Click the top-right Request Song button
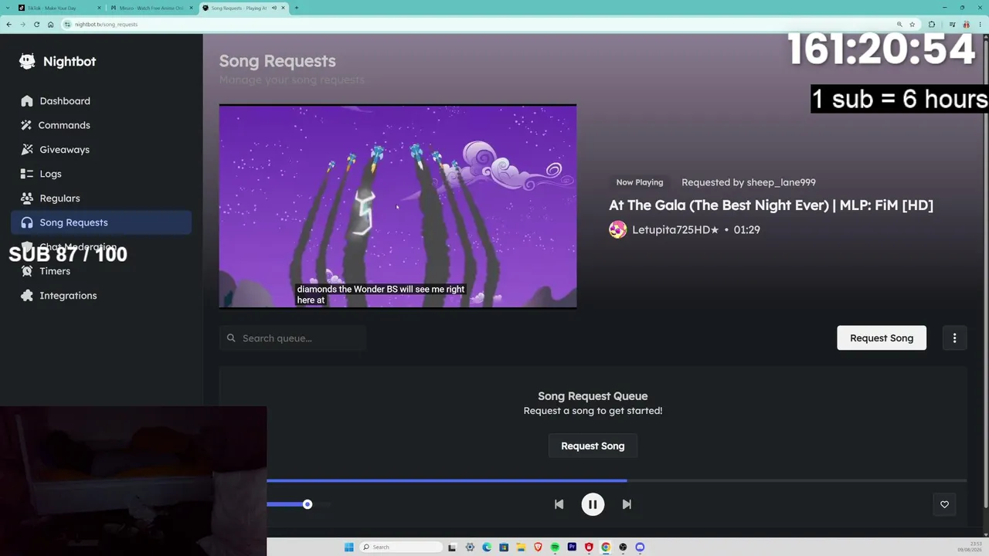 click(x=882, y=338)
